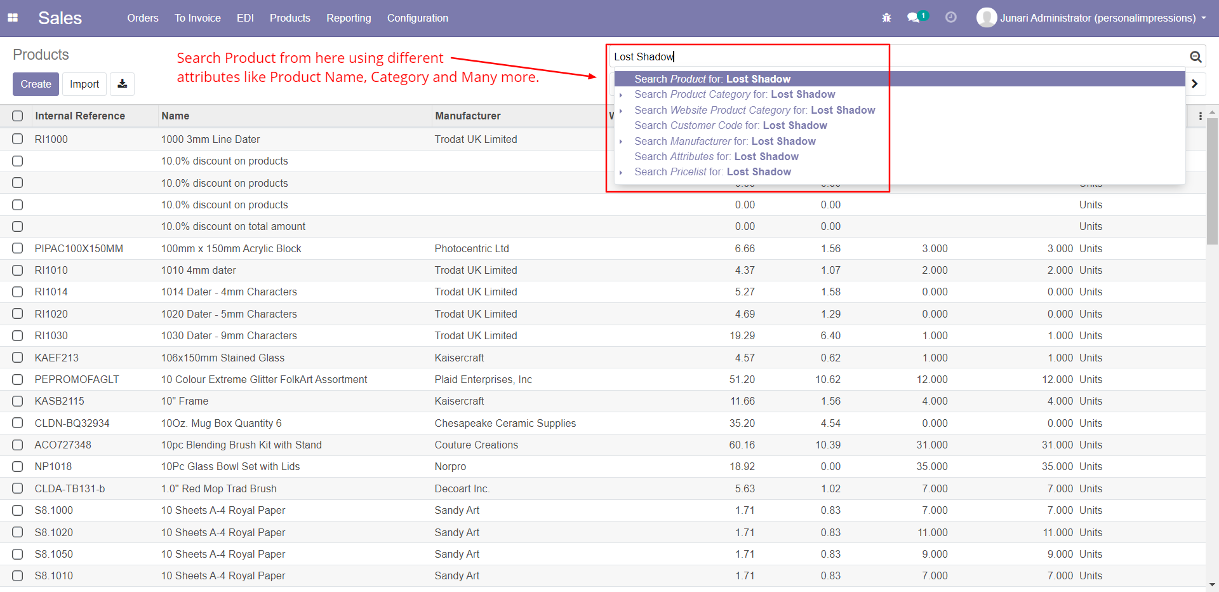Open the Reporting menu
Image resolution: width=1219 pixels, height=592 pixels.
(349, 18)
